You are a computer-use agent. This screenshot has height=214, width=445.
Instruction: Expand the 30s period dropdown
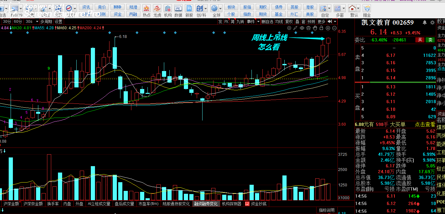click(x=36, y=22)
